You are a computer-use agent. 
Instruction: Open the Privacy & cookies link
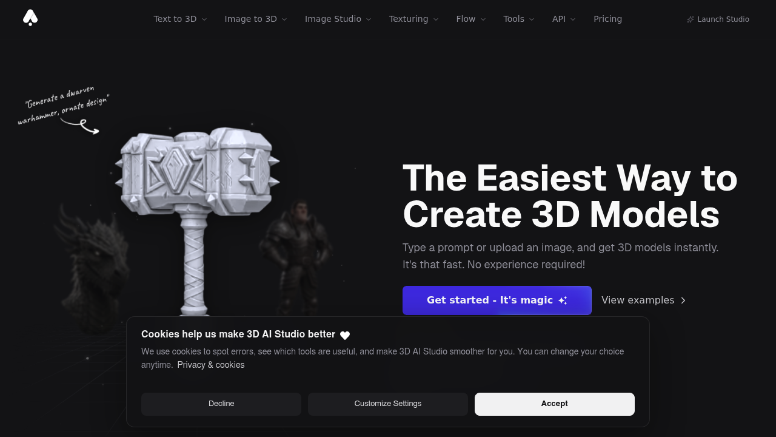(x=211, y=365)
